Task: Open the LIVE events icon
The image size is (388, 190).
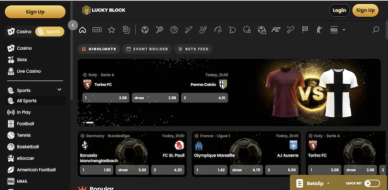Action: pos(97,30)
